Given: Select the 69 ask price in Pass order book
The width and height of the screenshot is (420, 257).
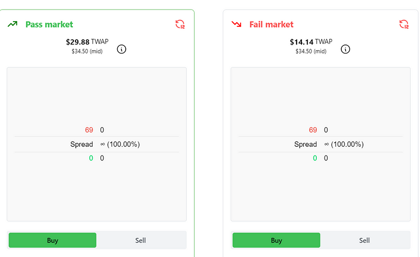Looking at the screenshot, I should [89, 130].
